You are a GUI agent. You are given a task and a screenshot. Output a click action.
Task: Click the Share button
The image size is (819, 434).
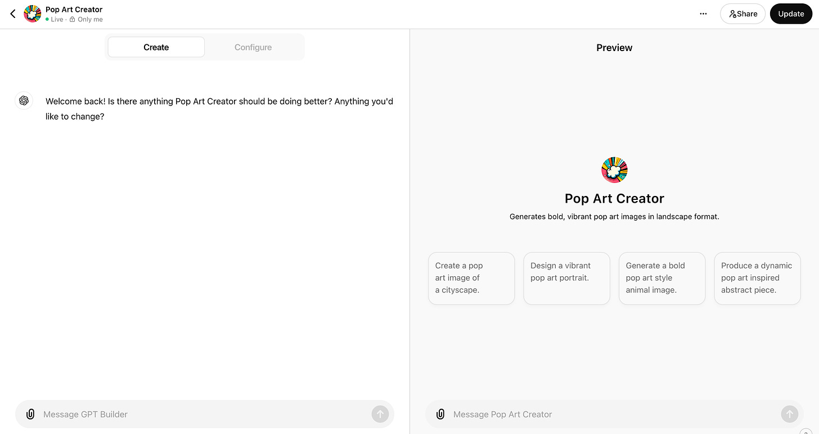click(742, 14)
